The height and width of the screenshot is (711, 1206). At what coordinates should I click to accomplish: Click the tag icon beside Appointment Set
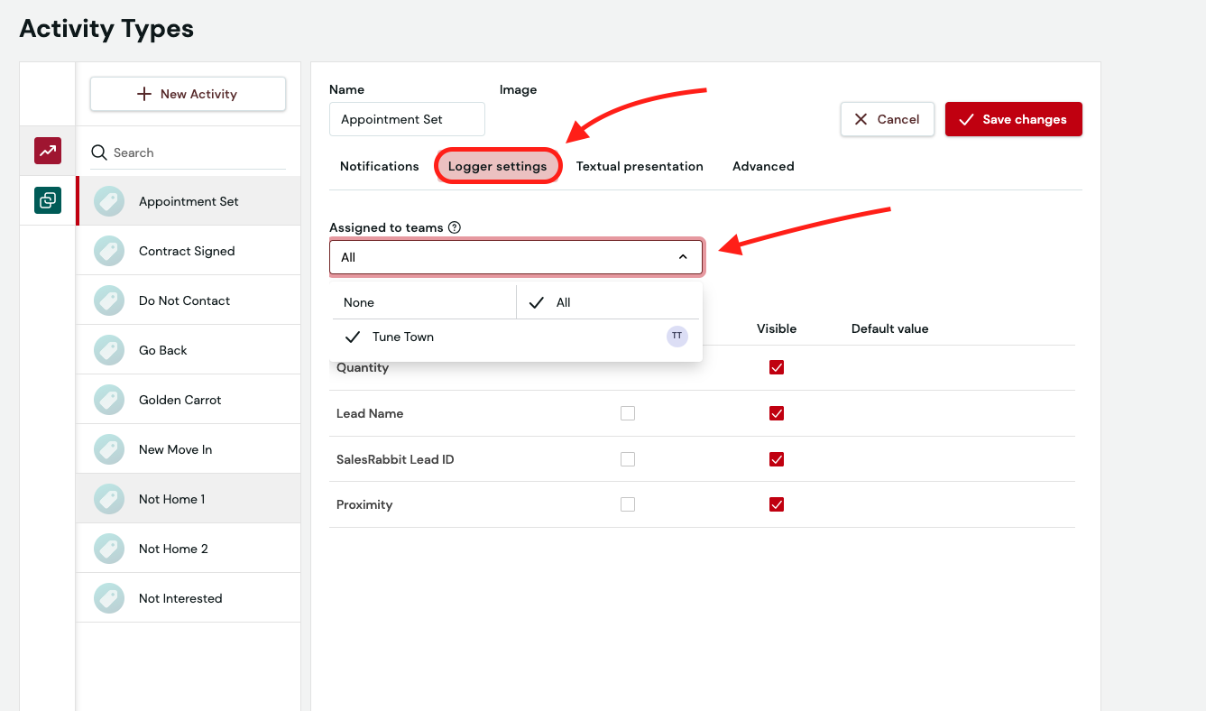pyautogui.click(x=109, y=201)
